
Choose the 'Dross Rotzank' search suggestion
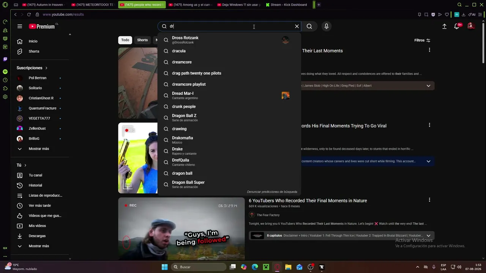point(229,40)
